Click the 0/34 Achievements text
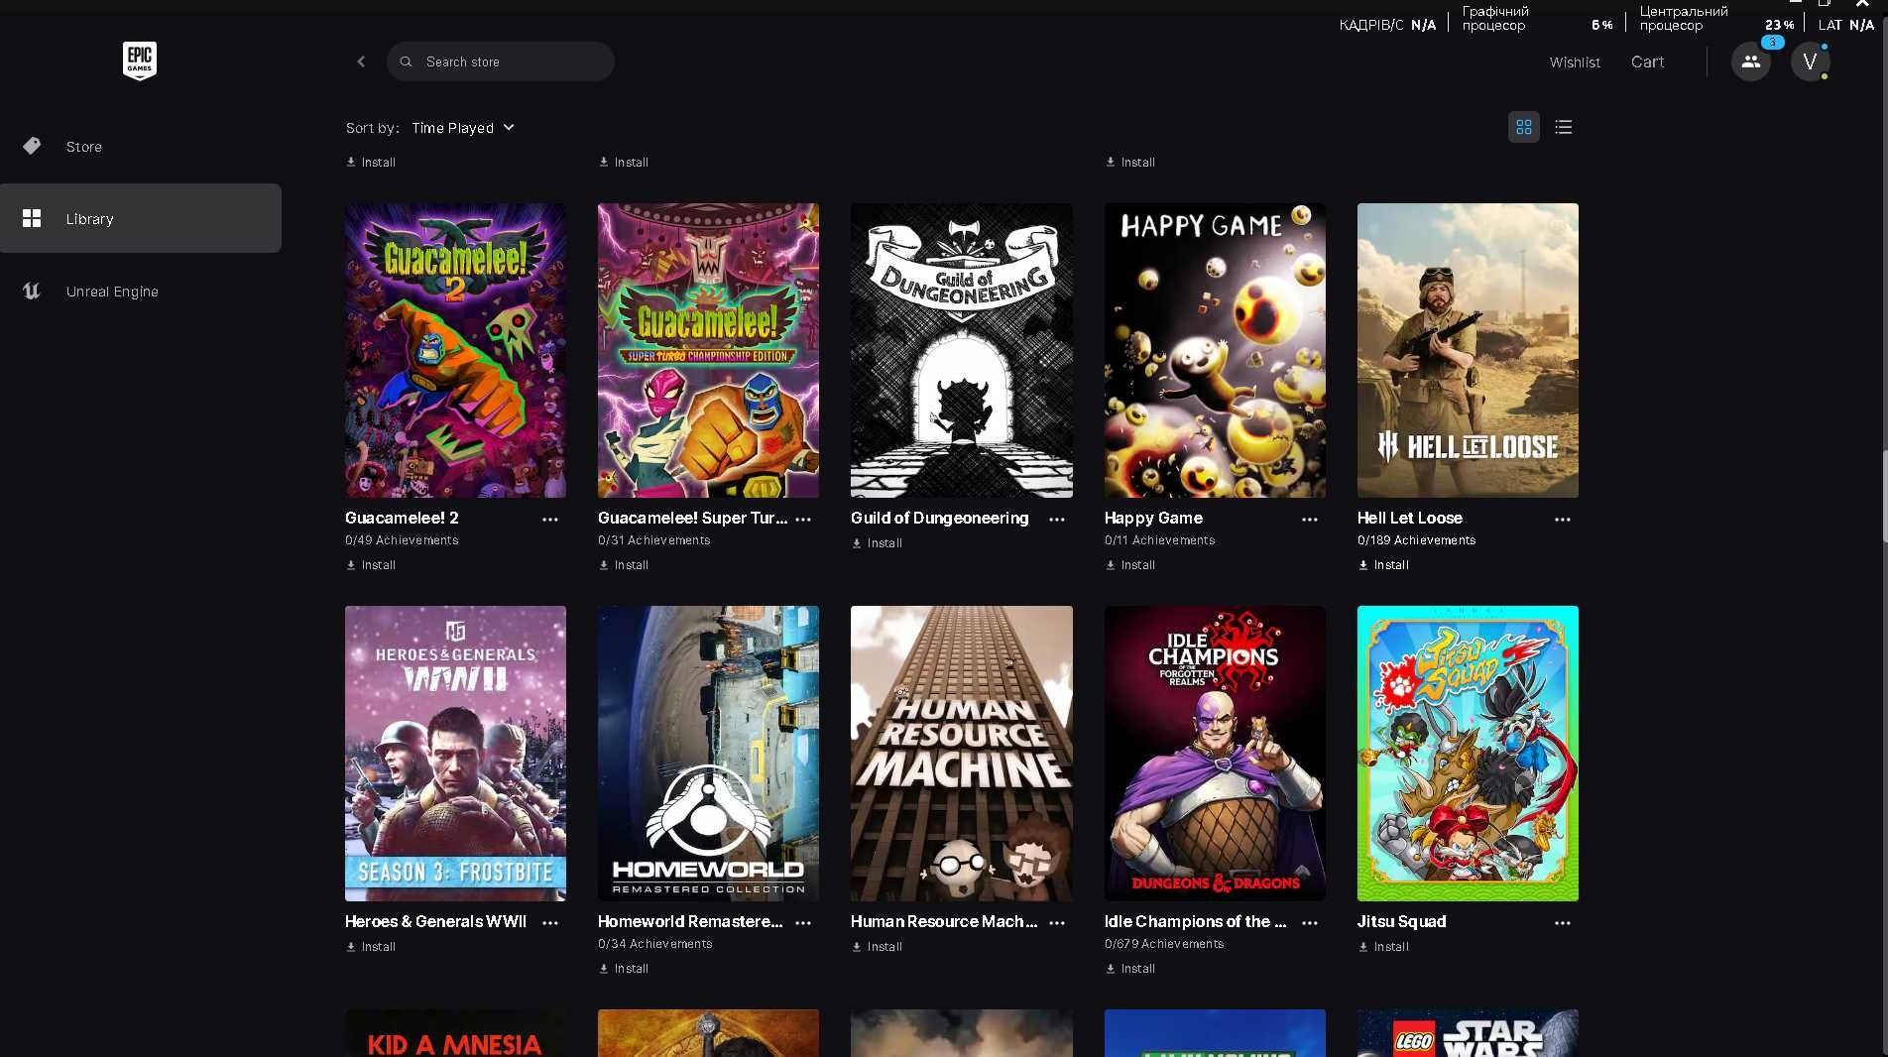 click(654, 944)
